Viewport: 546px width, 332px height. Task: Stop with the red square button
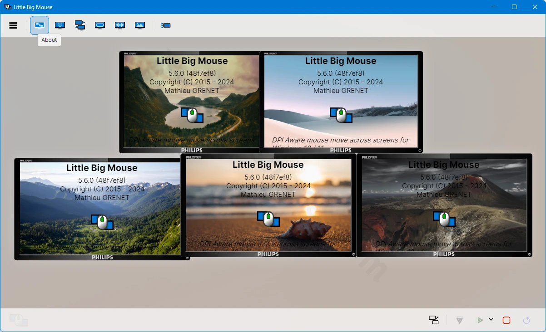coord(506,320)
